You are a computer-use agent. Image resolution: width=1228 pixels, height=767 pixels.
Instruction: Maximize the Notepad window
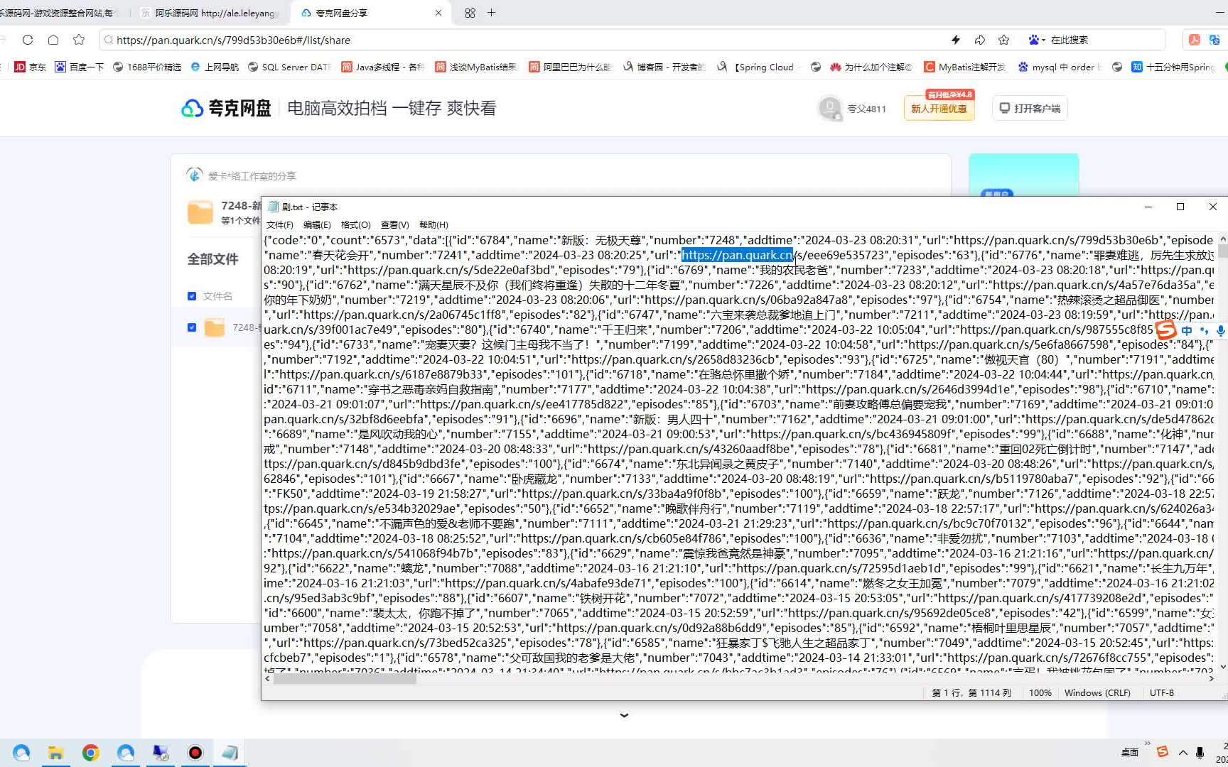[x=1180, y=207]
